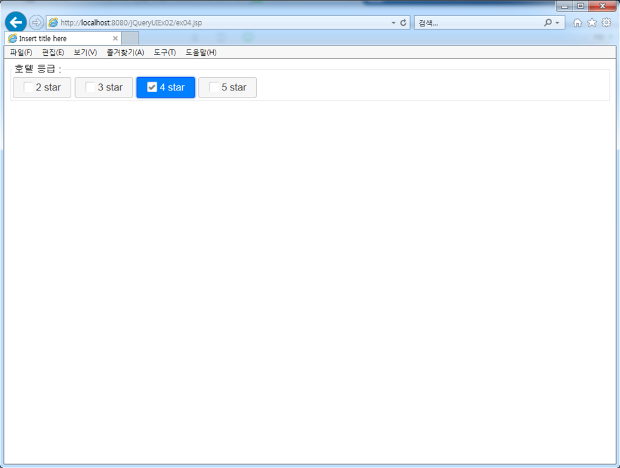Viewport: 620px width, 468px height.
Task: Open the tools gear icon
Action: tap(607, 22)
